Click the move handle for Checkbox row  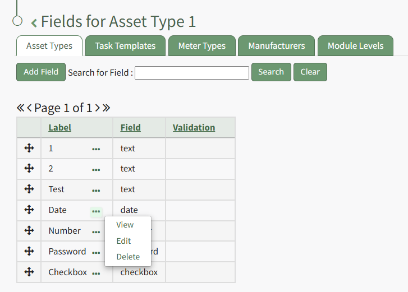(29, 272)
